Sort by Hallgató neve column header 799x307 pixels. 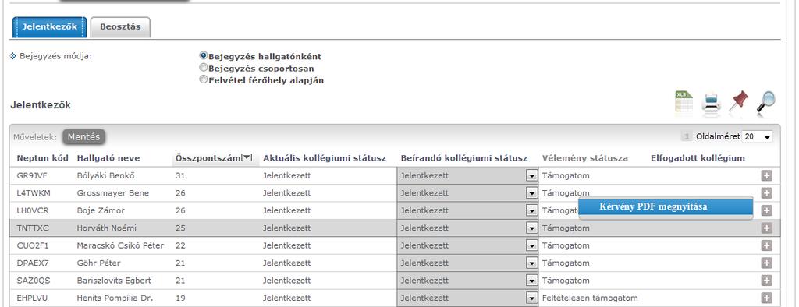[x=108, y=158]
